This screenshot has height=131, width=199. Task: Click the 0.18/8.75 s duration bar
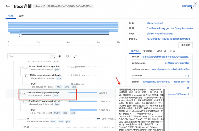tap(83, 101)
